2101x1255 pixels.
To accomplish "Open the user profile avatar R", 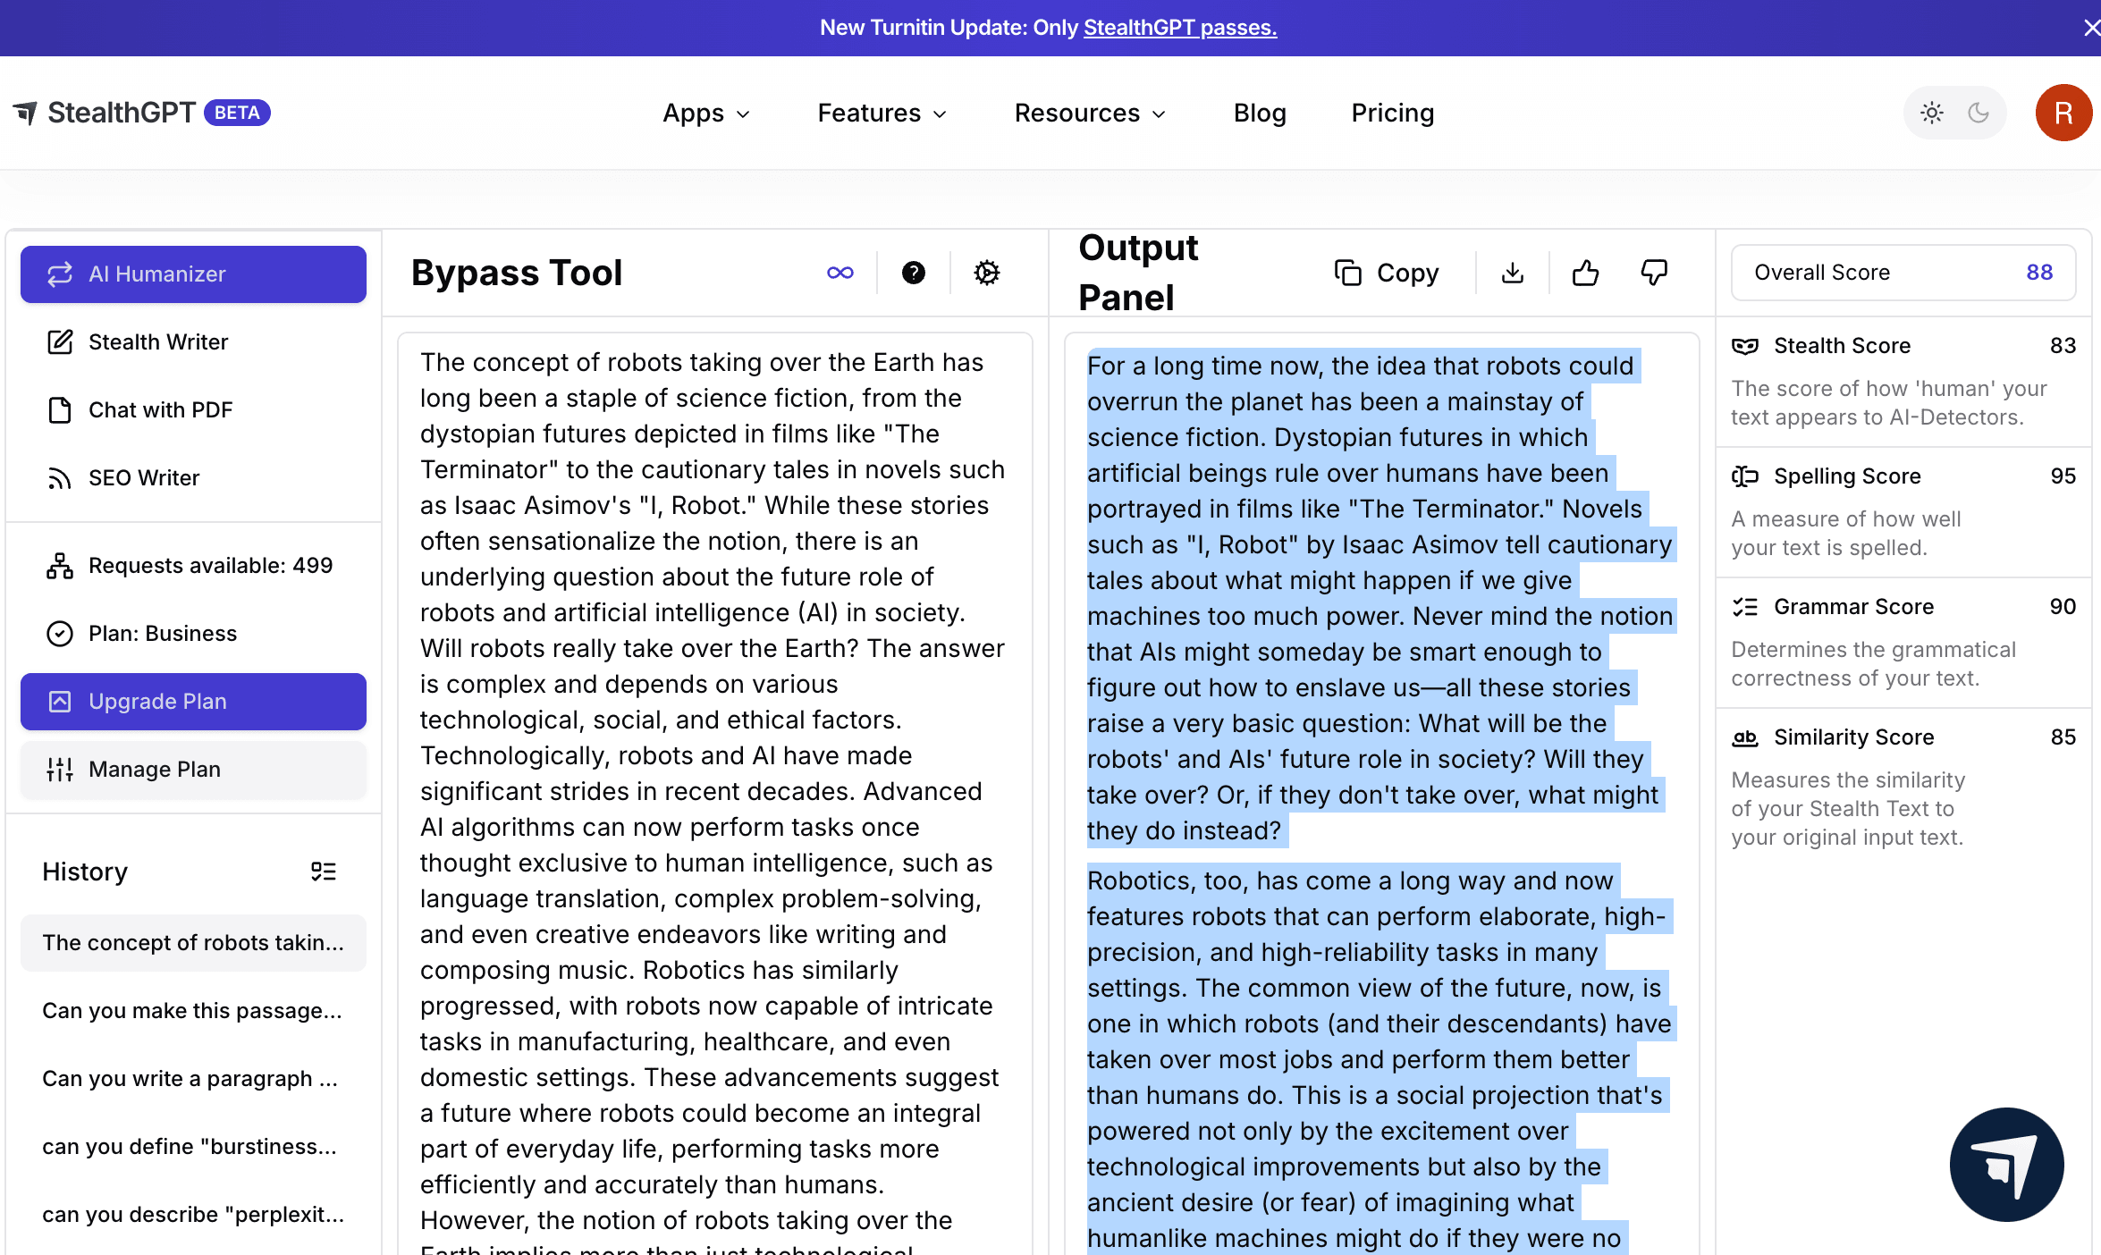I will tap(2063, 113).
